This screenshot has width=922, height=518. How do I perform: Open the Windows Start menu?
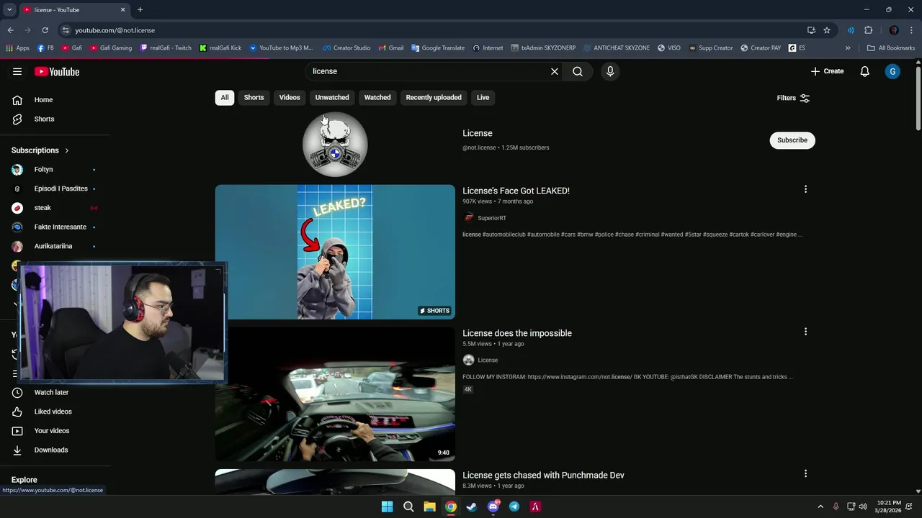387,506
